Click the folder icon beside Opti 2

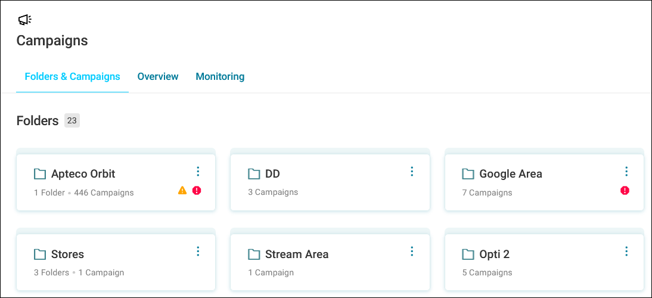[468, 254]
